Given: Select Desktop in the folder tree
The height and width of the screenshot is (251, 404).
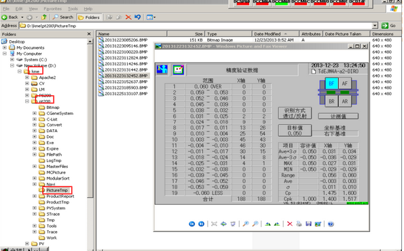Looking at the screenshot, I should [17, 41].
